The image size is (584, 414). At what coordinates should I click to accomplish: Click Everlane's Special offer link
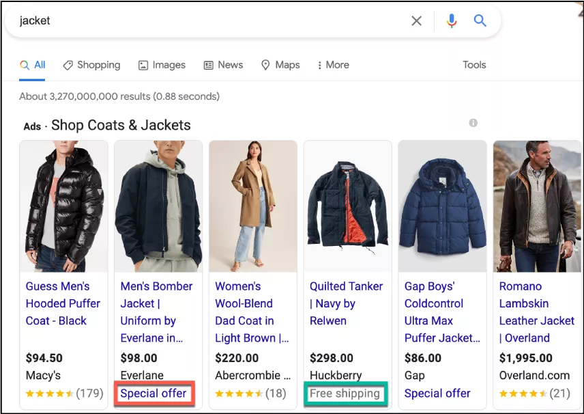click(153, 393)
